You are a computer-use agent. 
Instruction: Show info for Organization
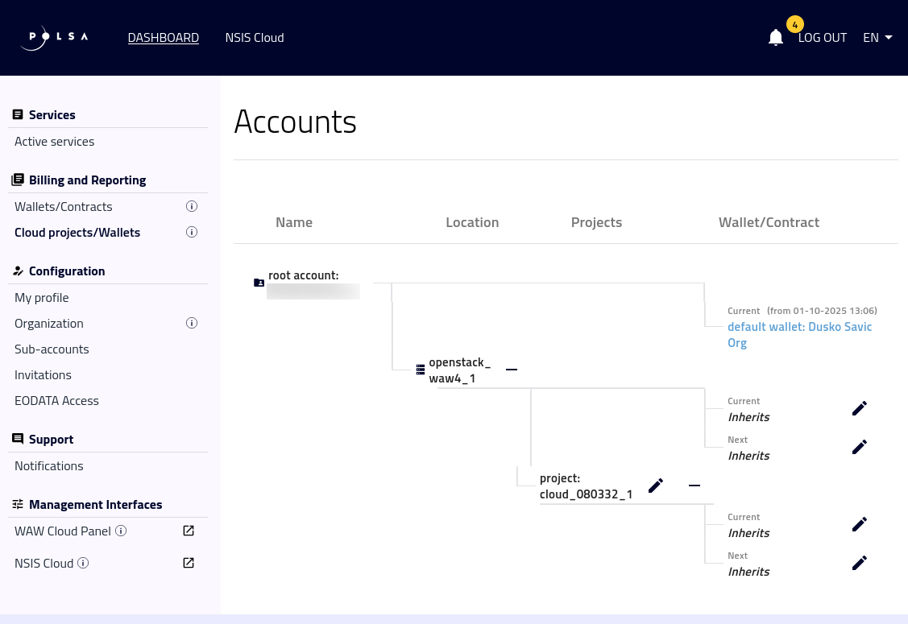point(192,323)
